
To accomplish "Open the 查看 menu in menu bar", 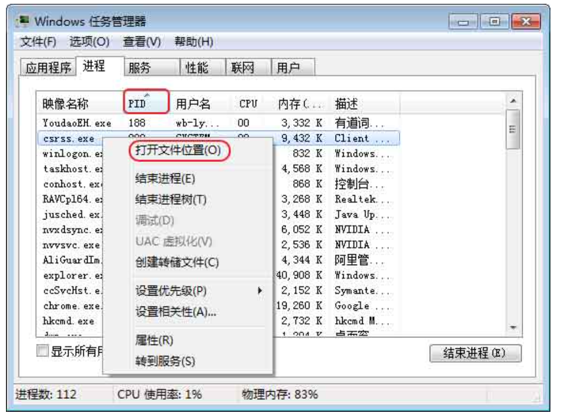I will [x=141, y=42].
